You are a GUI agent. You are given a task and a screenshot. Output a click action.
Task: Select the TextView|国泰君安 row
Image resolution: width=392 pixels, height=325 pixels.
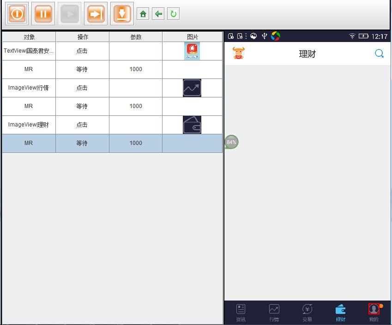point(29,51)
